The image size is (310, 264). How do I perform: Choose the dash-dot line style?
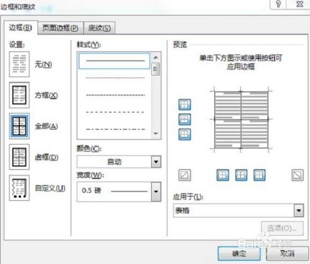click(115, 130)
